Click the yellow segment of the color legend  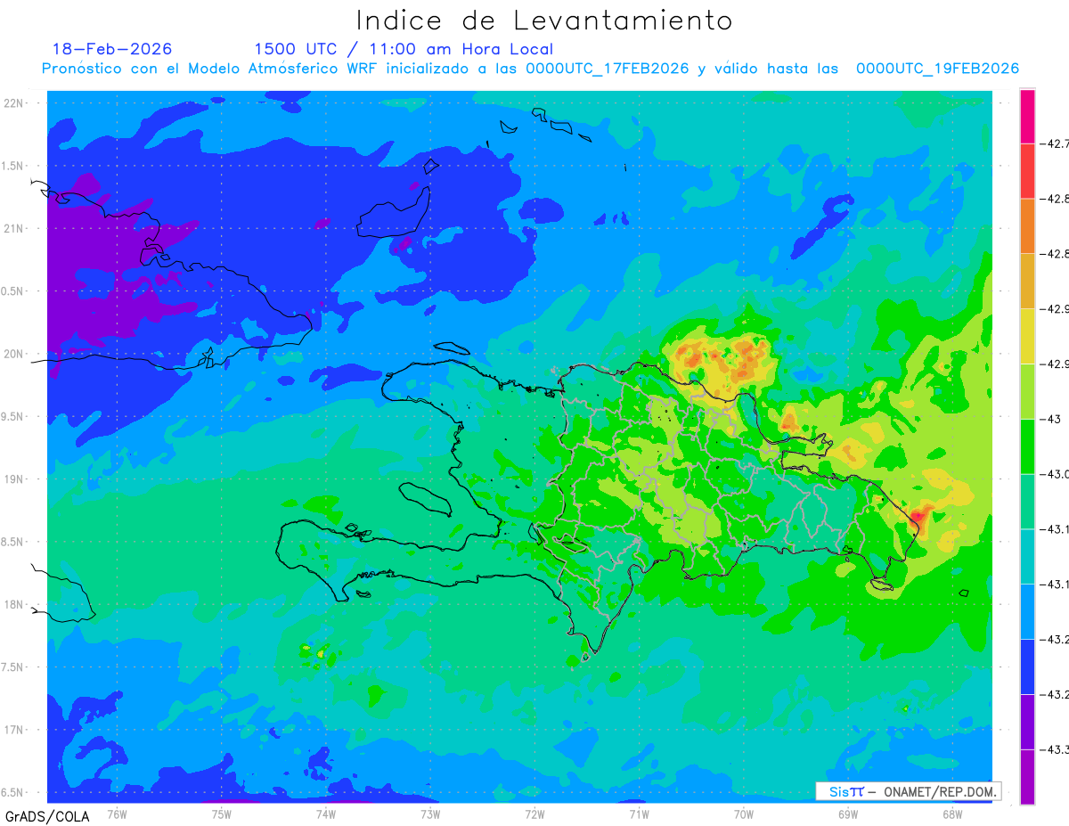click(x=1027, y=336)
